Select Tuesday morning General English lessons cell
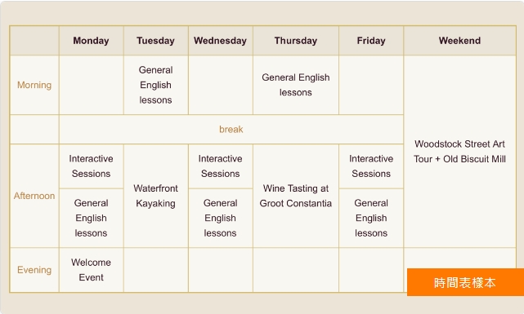Viewport: 524px width, 314px height. coord(156,85)
